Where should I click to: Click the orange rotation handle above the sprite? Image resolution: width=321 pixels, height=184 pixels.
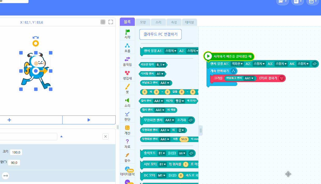tap(36, 43)
